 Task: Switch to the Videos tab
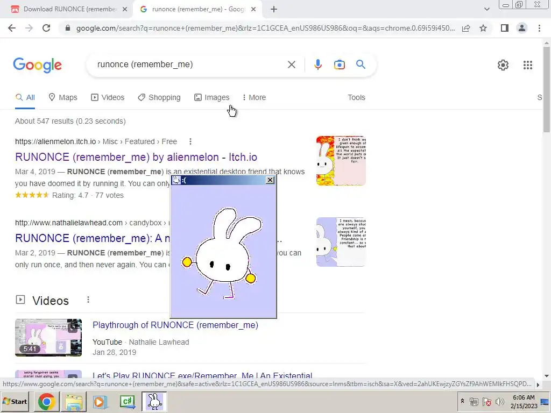(x=108, y=98)
